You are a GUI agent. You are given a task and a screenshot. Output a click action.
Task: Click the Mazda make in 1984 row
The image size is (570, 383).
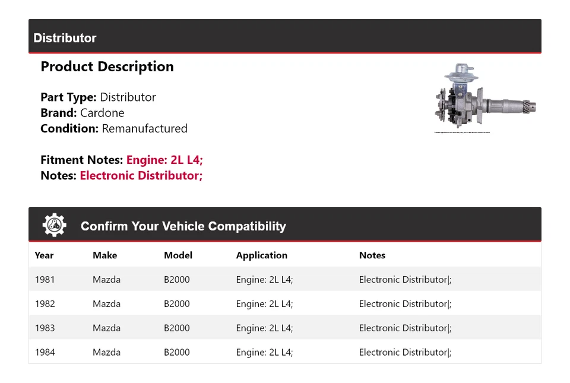(106, 352)
